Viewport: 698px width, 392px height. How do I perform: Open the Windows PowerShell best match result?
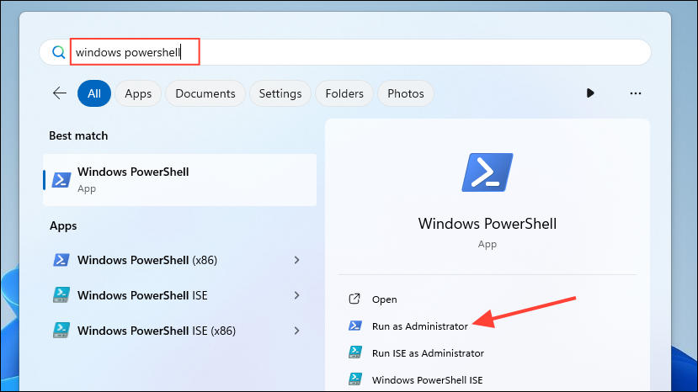pyautogui.click(x=180, y=180)
